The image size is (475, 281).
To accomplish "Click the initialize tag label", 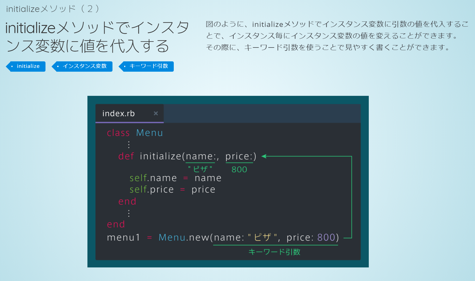I will (28, 66).
